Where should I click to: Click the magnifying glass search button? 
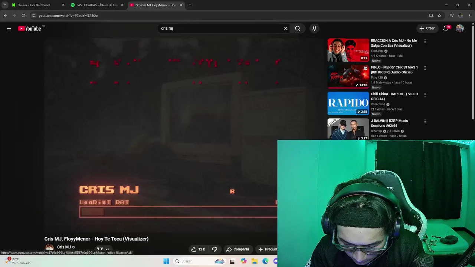tap(298, 28)
